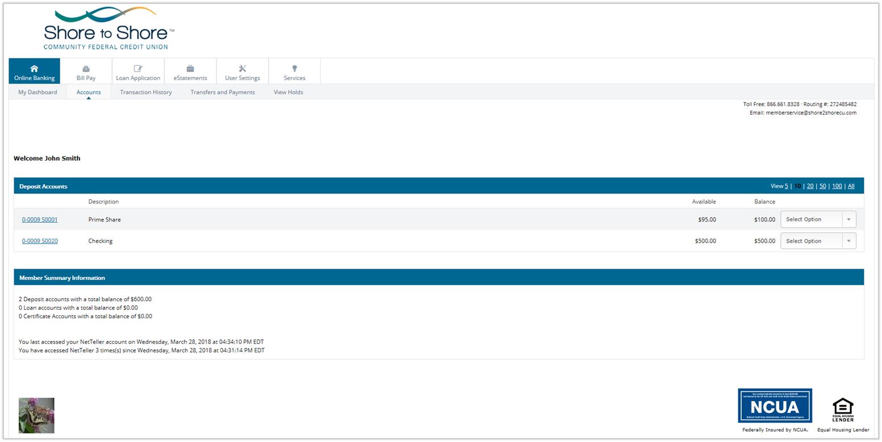The width and height of the screenshot is (882, 442).
Task: Click the NCUA insurance badge
Action: (x=775, y=406)
